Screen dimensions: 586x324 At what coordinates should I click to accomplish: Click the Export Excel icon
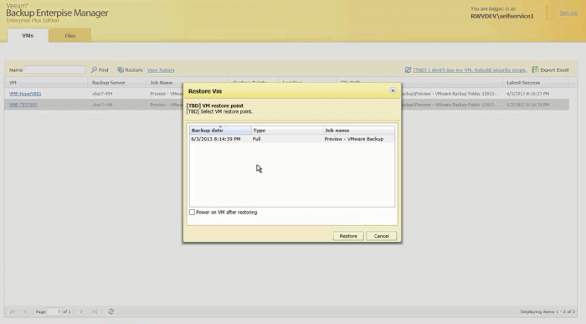(535, 69)
